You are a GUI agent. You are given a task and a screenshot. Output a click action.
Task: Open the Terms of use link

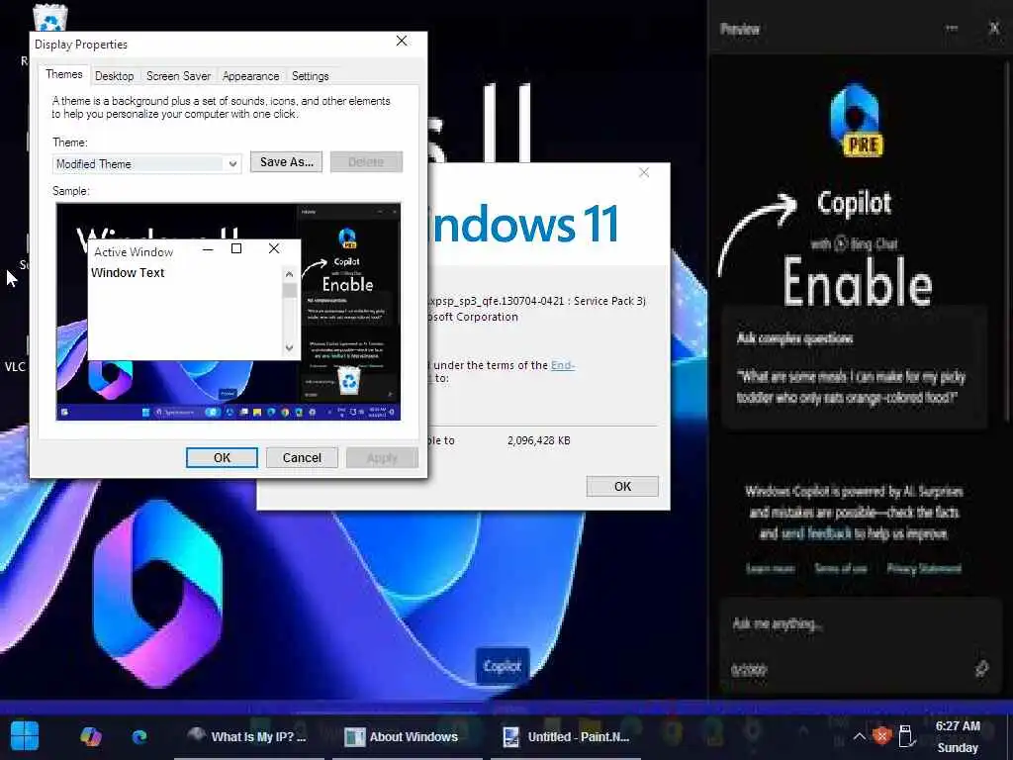[841, 569]
